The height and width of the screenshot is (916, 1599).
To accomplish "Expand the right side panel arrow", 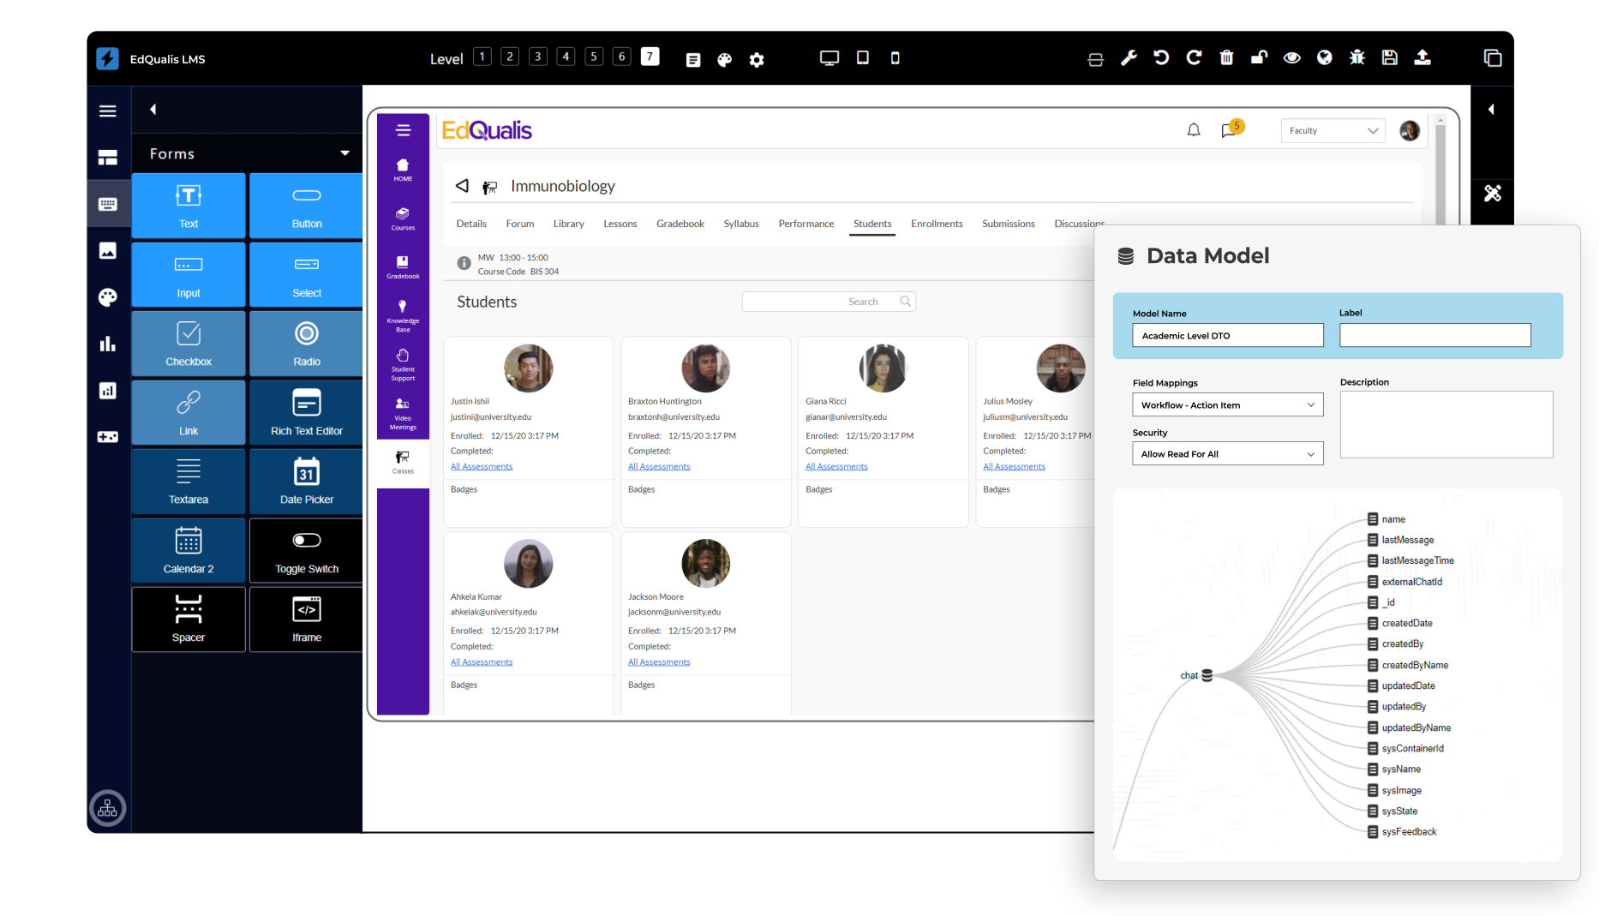I will pyautogui.click(x=1492, y=109).
